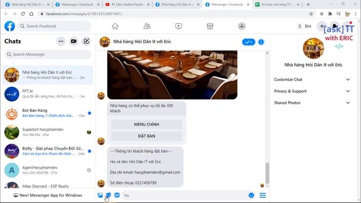Close the active Messenger tab
361x203 pixels.
[x=248, y=5]
